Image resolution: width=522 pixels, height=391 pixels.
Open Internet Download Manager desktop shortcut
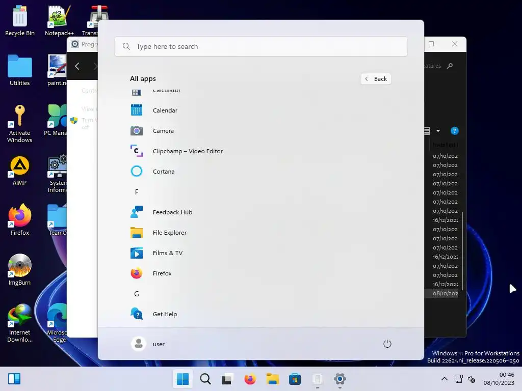tap(20, 323)
